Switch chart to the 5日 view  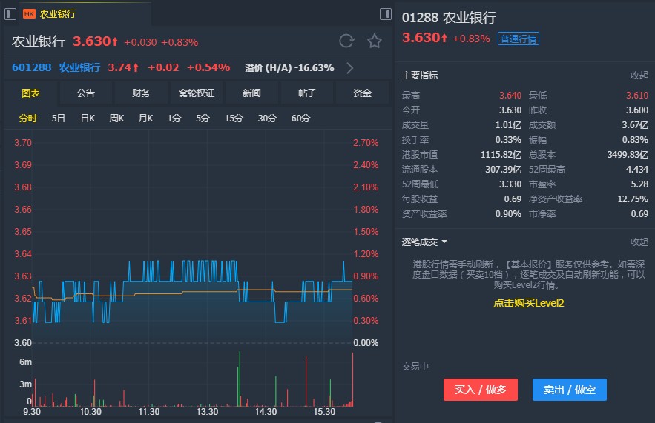click(59, 119)
